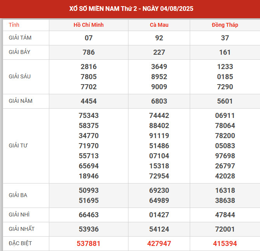Viewport: 260px width, 251px height.
Task: Click Cà Mau special prize 427947
Action: 159,244
